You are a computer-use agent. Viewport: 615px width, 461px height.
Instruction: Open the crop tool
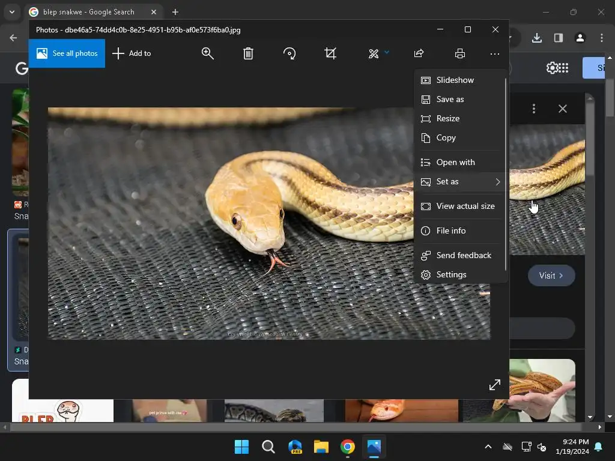330,53
